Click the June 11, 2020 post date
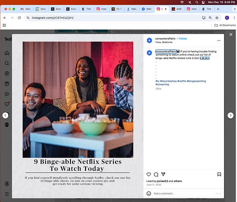237x202 pixels. click(153, 184)
